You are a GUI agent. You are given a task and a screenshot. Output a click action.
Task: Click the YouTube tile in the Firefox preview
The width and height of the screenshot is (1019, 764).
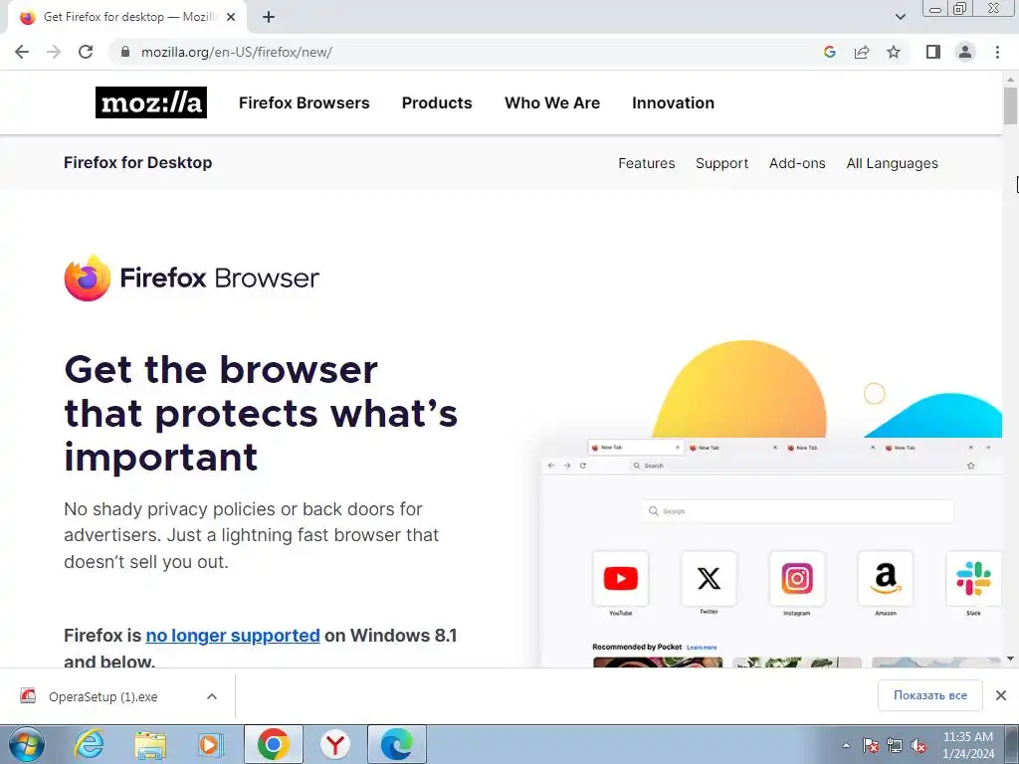point(621,578)
